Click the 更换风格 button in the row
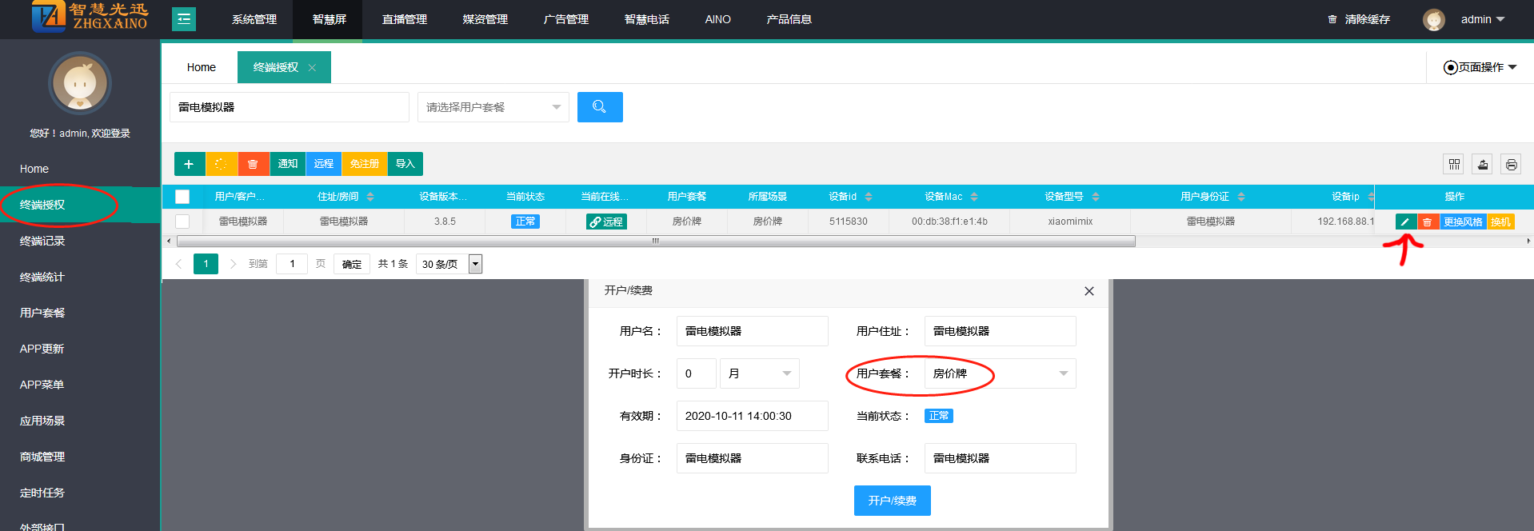This screenshot has height=531, width=1534. click(x=1463, y=222)
